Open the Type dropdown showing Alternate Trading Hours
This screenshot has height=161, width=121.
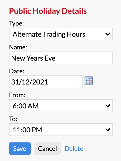coord(61,34)
